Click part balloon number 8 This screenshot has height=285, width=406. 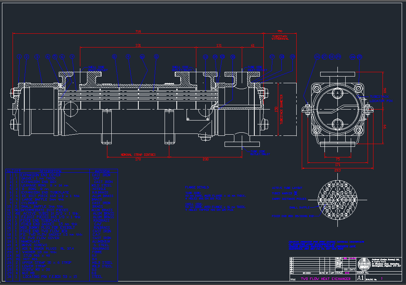click(x=114, y=57)
